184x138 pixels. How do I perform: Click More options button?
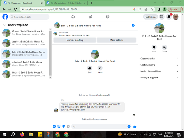116,40
